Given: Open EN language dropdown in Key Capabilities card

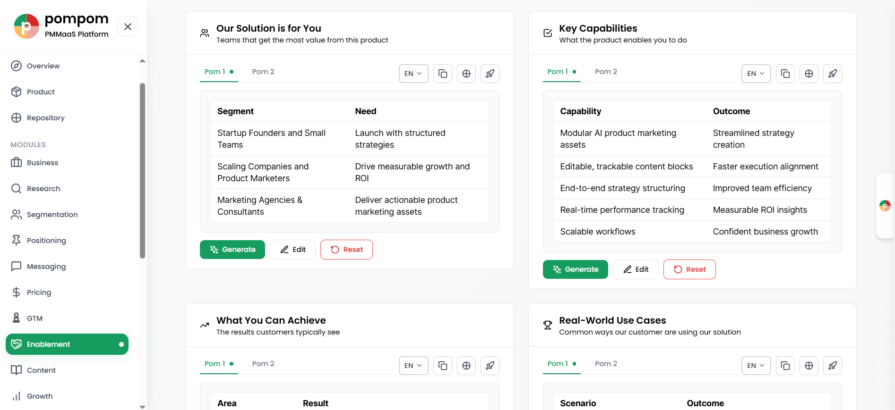Looking at the screenshot, I should click(756, 74).
